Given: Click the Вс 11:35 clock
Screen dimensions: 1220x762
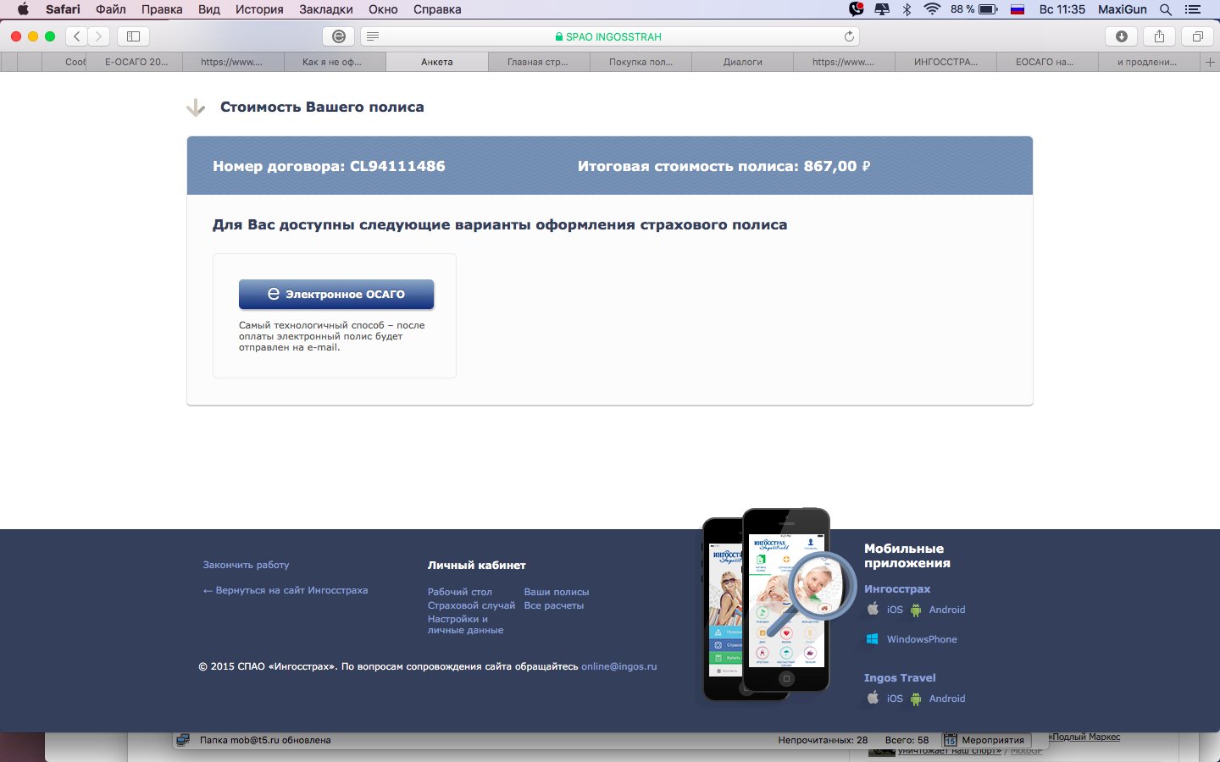Looking at the screenshot, I should point(1062,9).
